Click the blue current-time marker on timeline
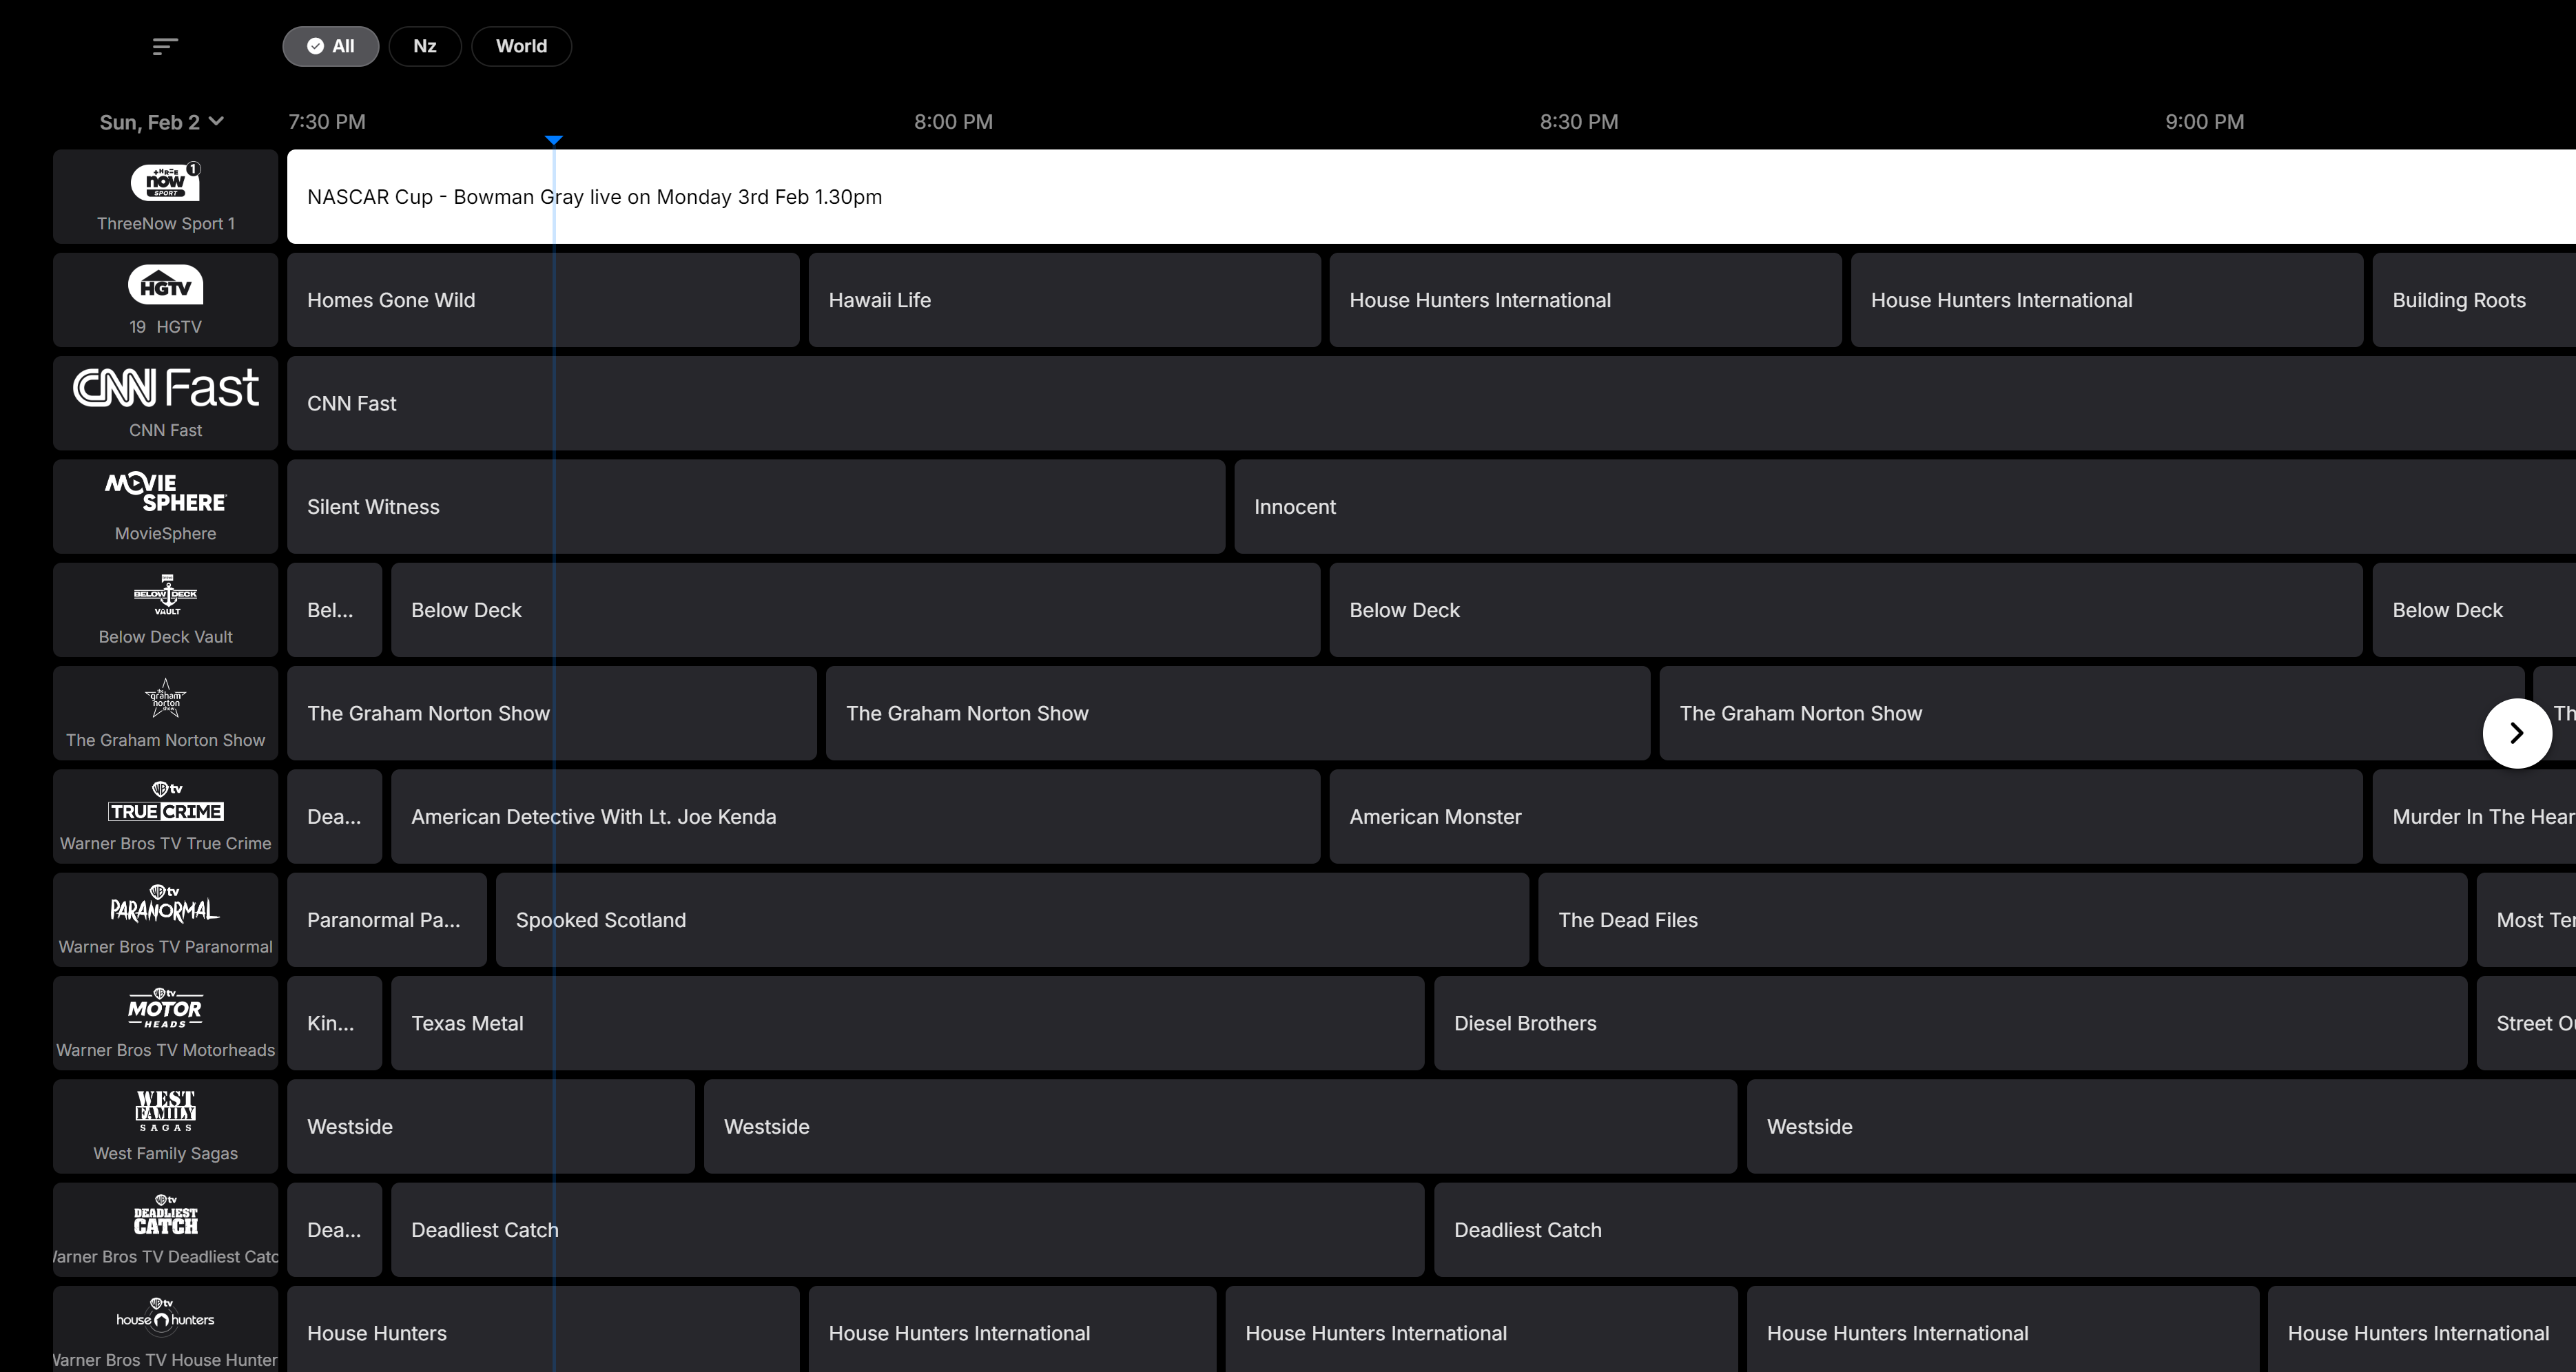 [x=554, y=140]
